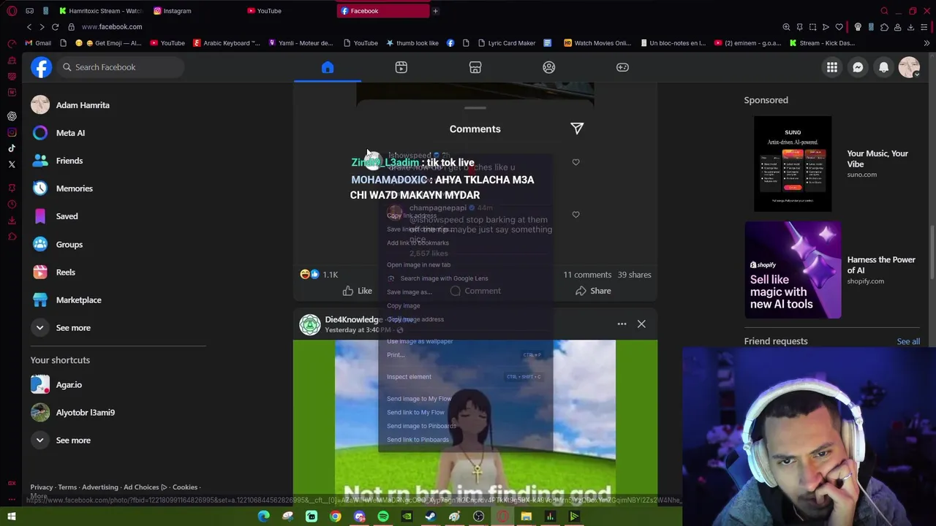Open the Arabic Keyboard bookmark
Viewport: 936px width, 526px height.
pos(226,43)
